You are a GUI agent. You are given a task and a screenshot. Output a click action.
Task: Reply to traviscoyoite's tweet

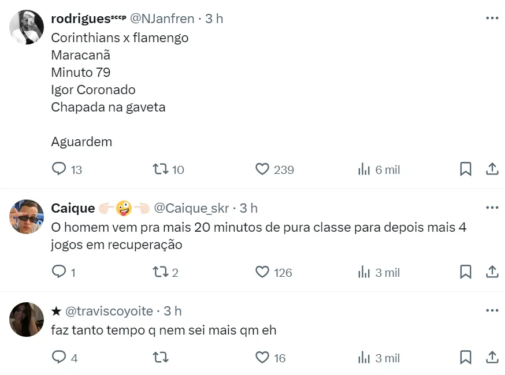click(x=60, y=358)
